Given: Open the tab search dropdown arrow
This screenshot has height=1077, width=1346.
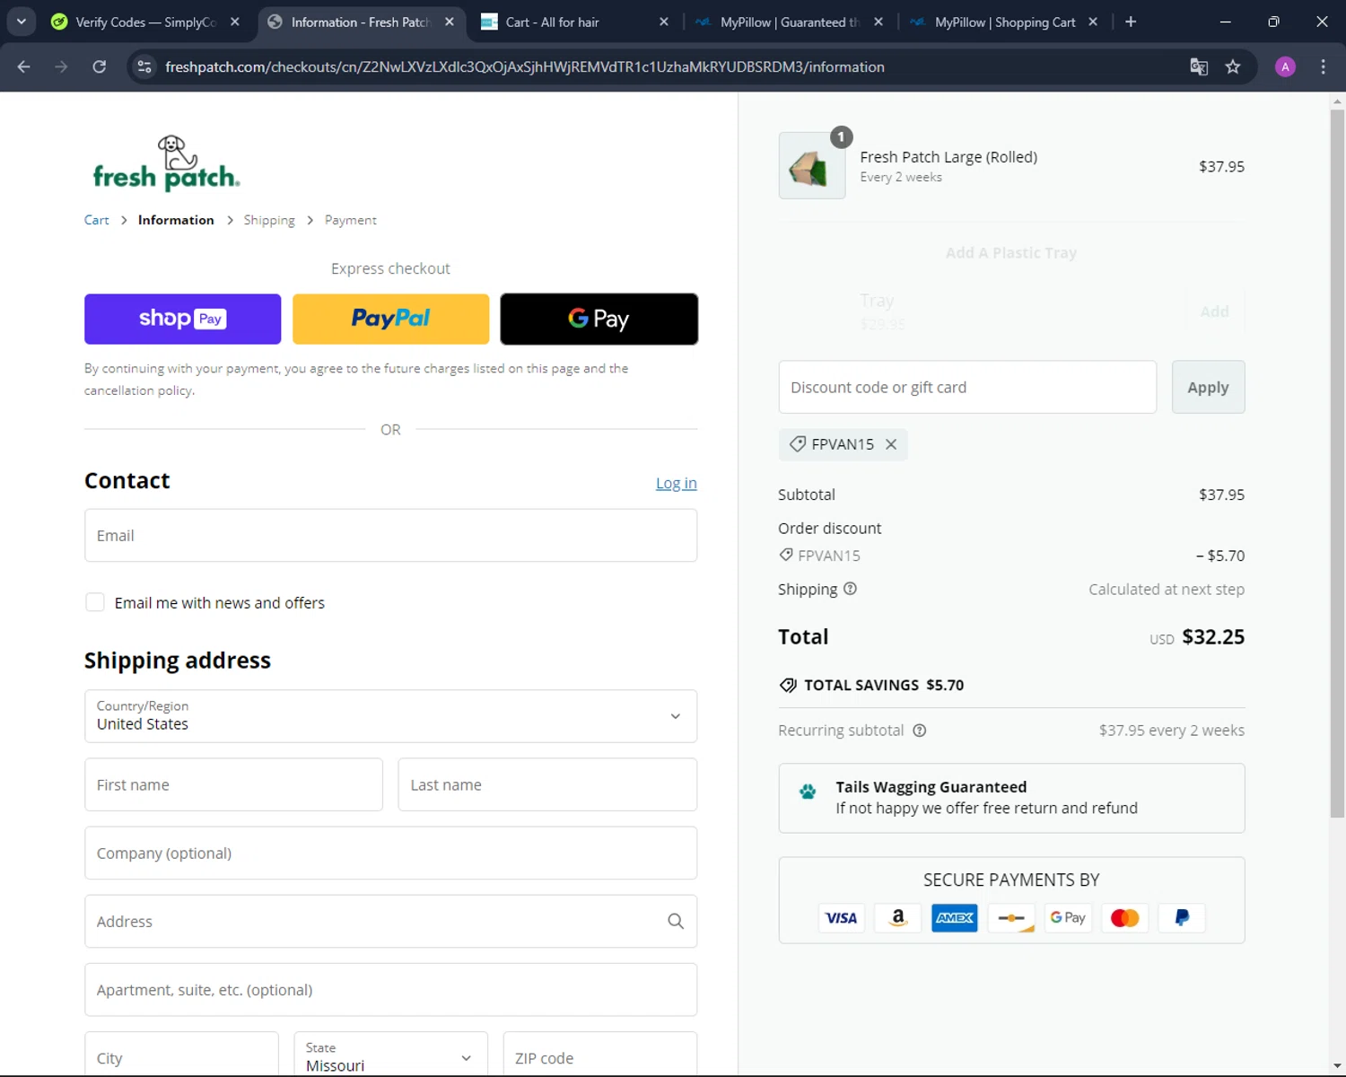Looking at the screenshot, I should click(21, 22).
